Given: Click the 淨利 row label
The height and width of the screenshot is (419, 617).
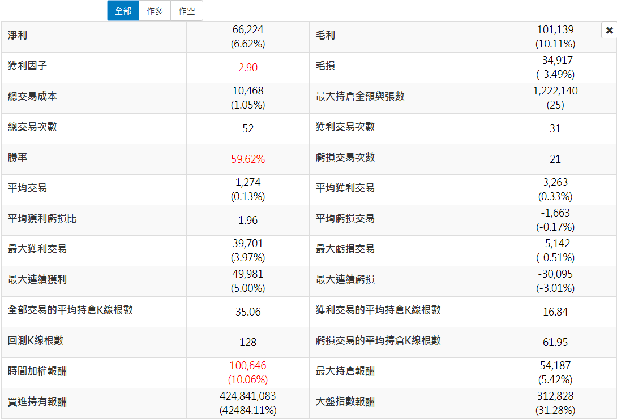Looking at the screenshot, I should coord(18,36).
